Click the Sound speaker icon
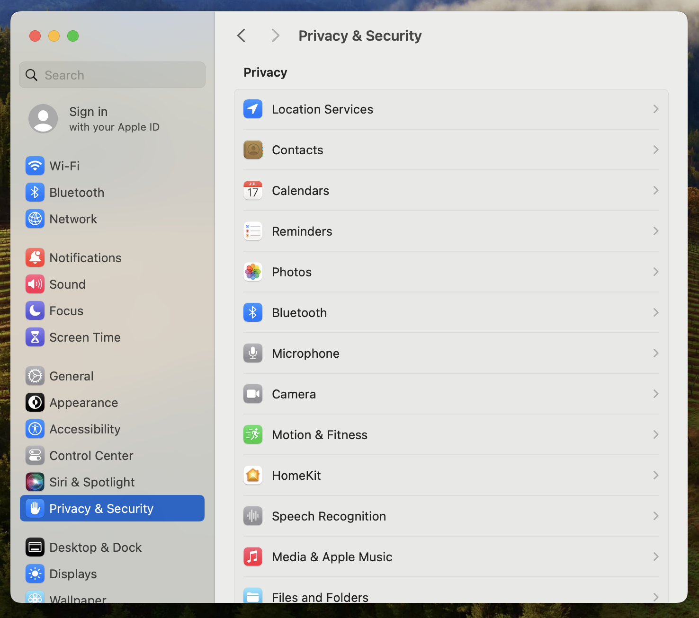 click(35, 284)
